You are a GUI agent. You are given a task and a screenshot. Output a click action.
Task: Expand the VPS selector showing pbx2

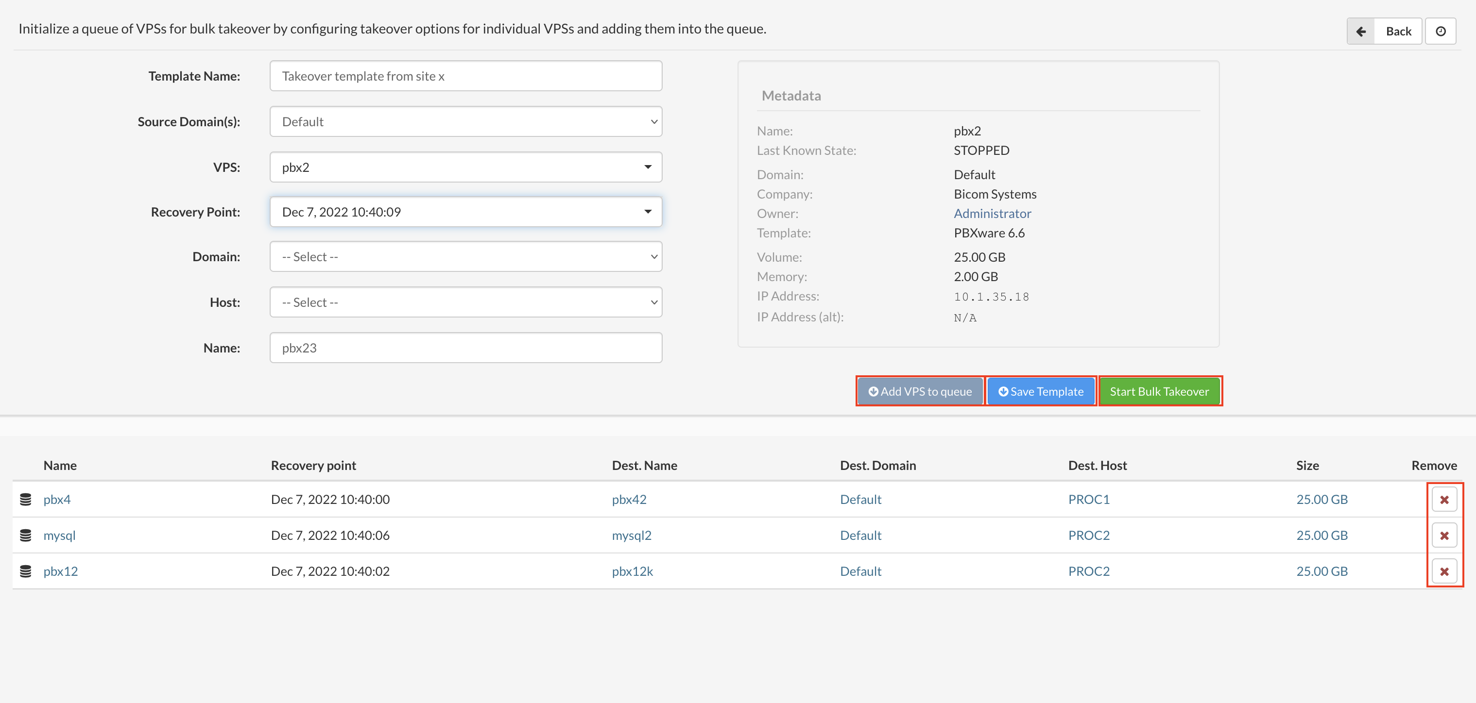465,167
